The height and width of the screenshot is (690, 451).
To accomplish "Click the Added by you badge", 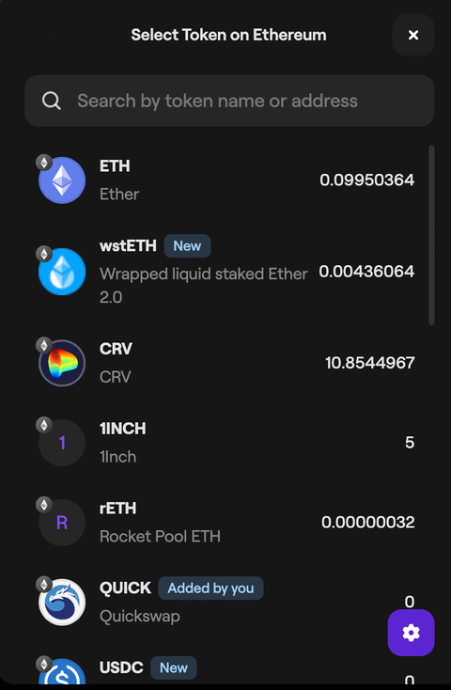I will 210,588.
